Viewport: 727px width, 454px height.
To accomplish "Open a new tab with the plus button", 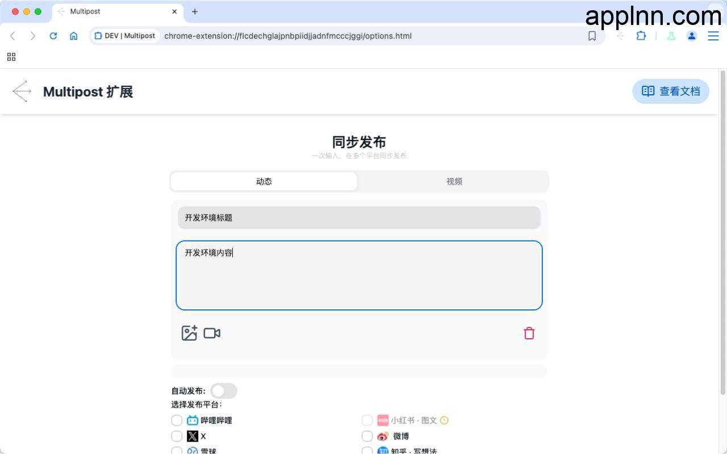I will pos(195,11).
